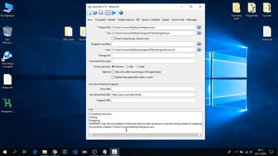278x156 pixels.
Task: Open the Windows Start menu
Action: pos(5,152)
